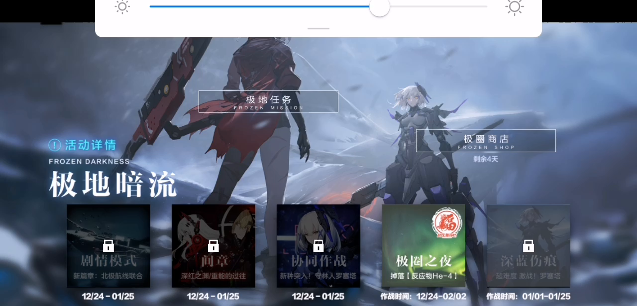Viewport: 637px width, 306px height.
Task: Open the 极地任务 Frozen Mission button
Action: pos(268,101)
